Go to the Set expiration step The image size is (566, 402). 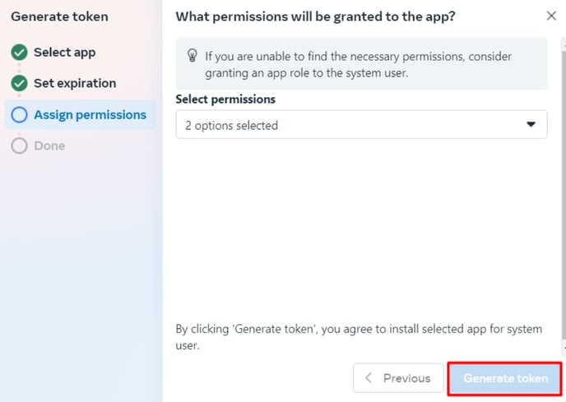(x=75, y=83)
